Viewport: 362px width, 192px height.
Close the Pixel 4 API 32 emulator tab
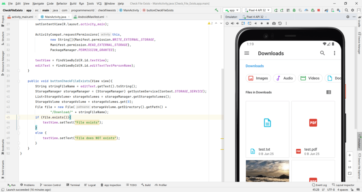point(266,17)
